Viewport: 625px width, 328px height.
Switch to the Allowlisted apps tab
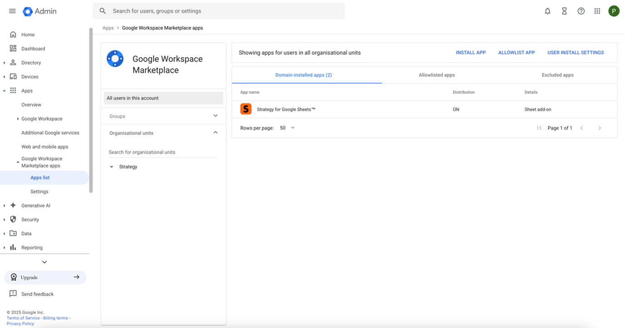(x=436, y=75)
